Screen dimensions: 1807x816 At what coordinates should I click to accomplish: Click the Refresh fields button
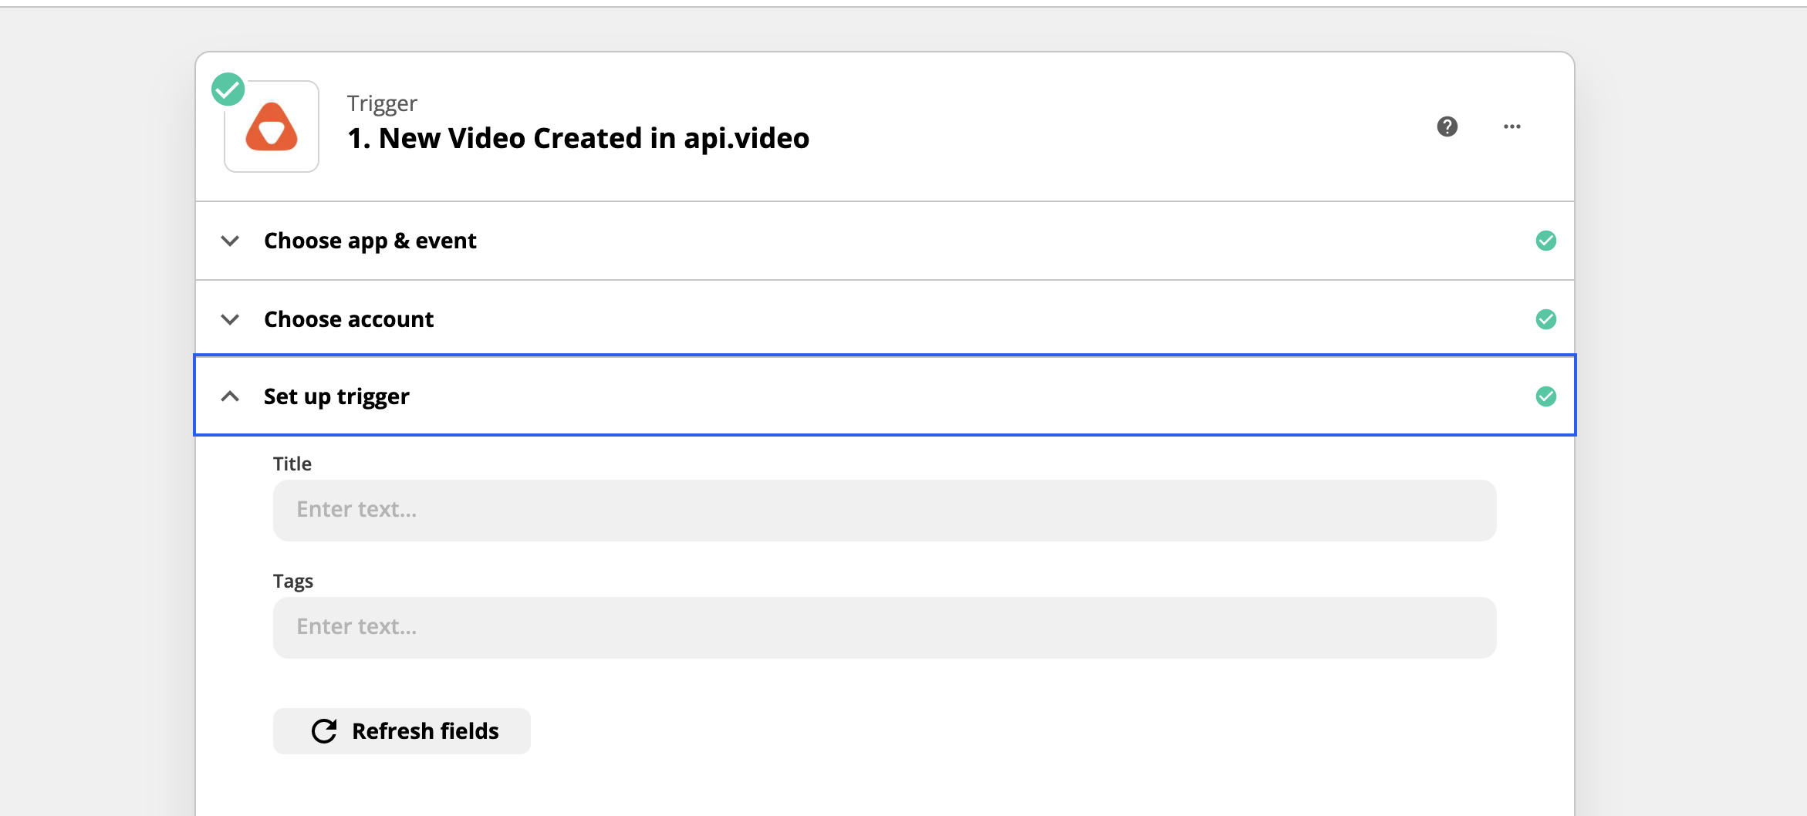click(400, 730)
